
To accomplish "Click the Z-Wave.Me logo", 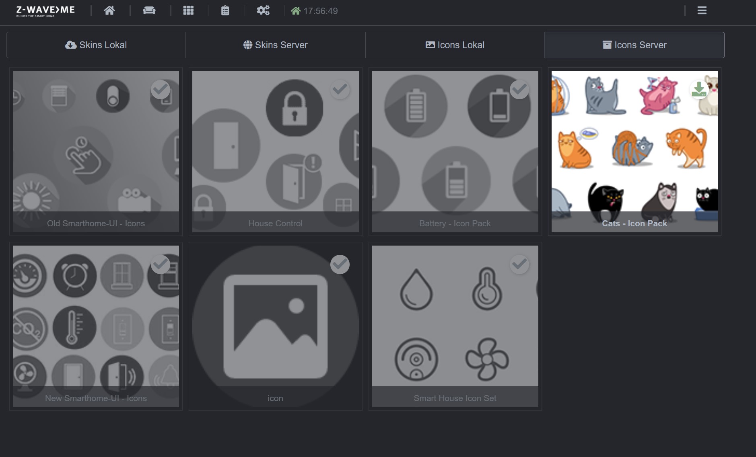I will (x=45, y=11).
